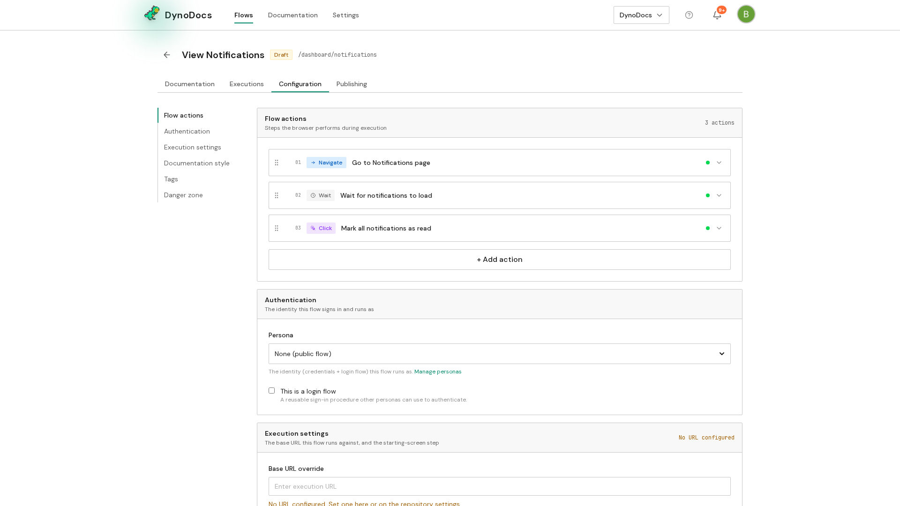The height and width of the screenshot is (506, 900).
Task: Open the Persona dropdown
Action: (499, 354)
